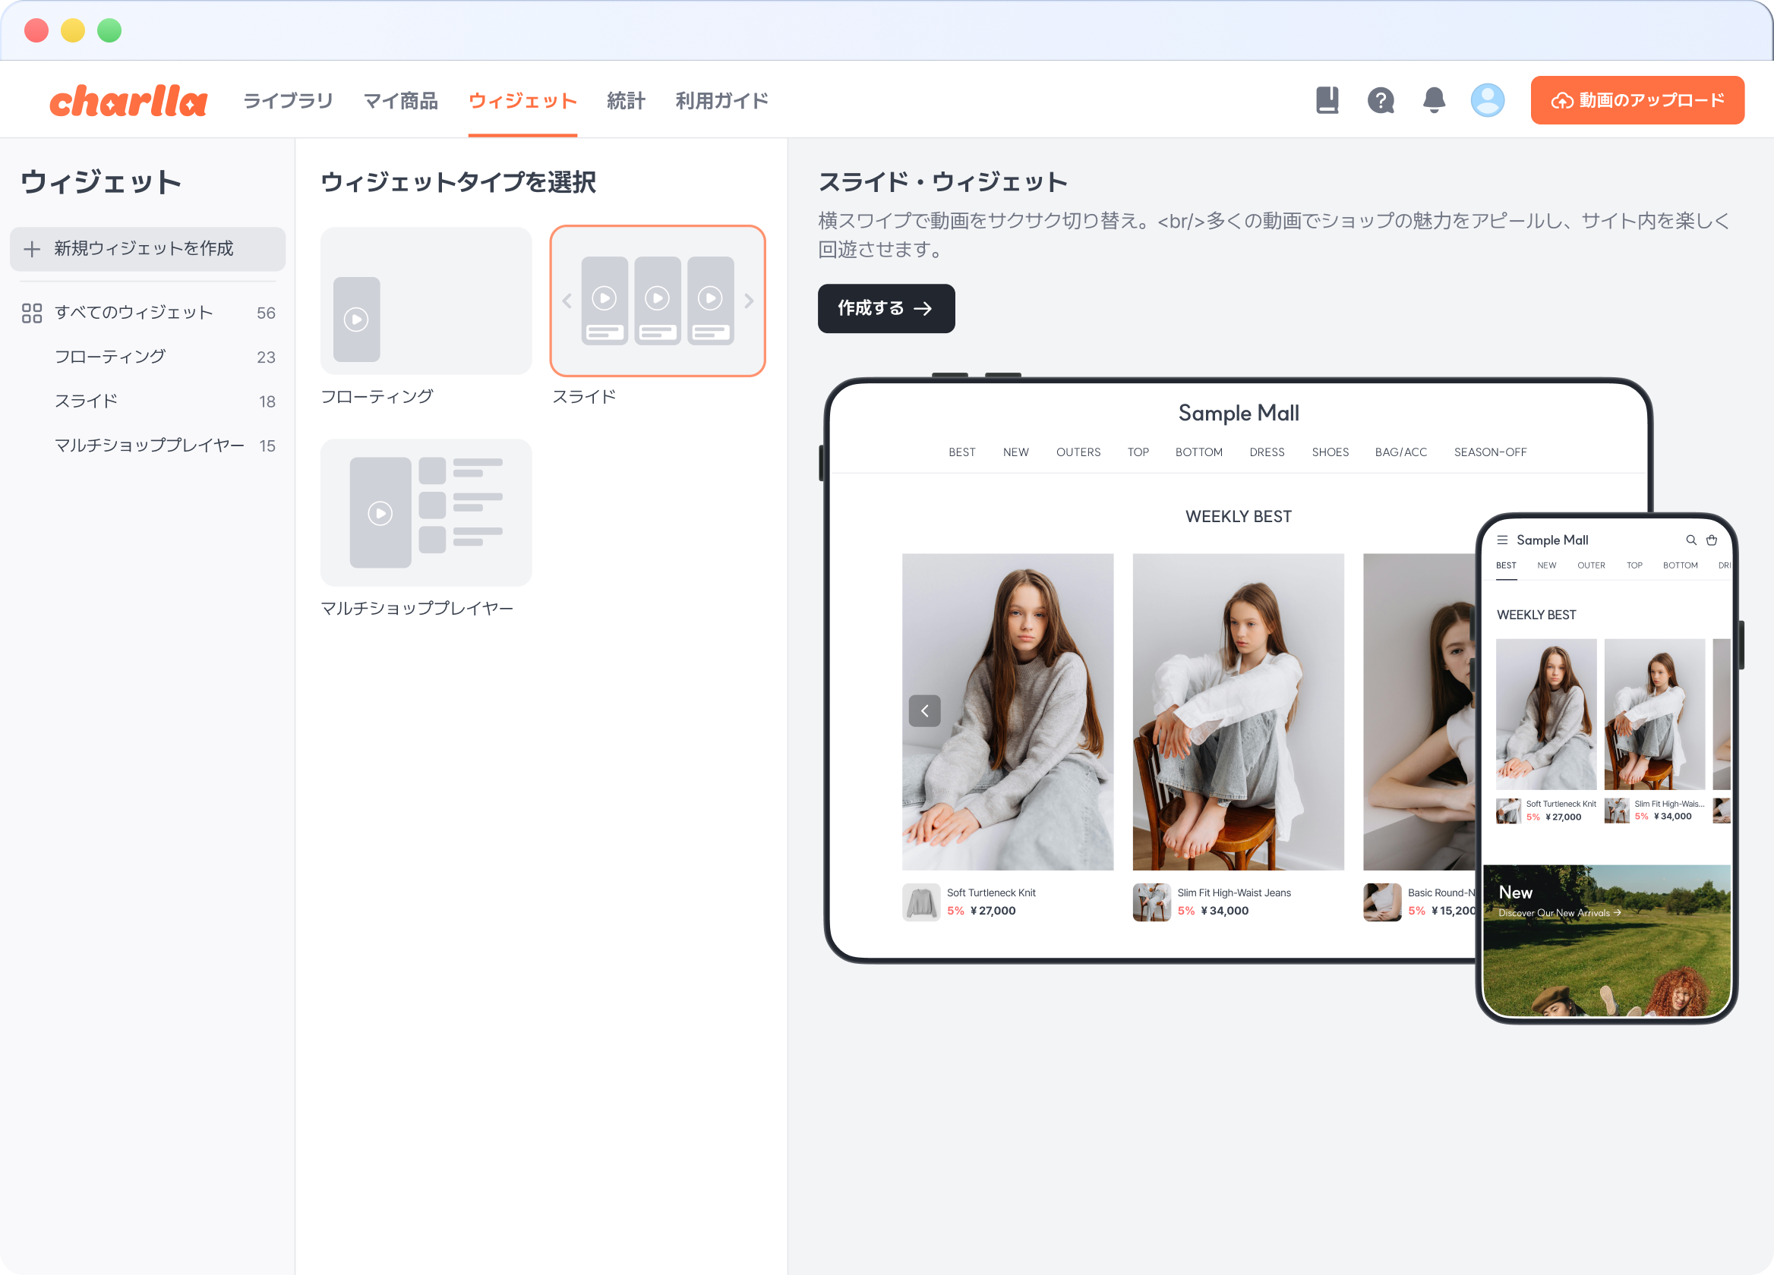Screen dimensions: 1774x1275
Task: Open すべてのウィジェット from the sidebar
Action: [x=134, y=312]
